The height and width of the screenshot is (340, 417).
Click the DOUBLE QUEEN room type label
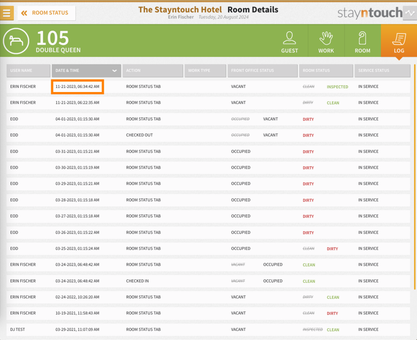pyautogui.click(x=58, y=50)
